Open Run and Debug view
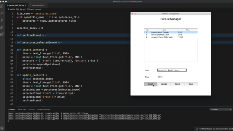 pyautogui.click(x=2, y=27)
